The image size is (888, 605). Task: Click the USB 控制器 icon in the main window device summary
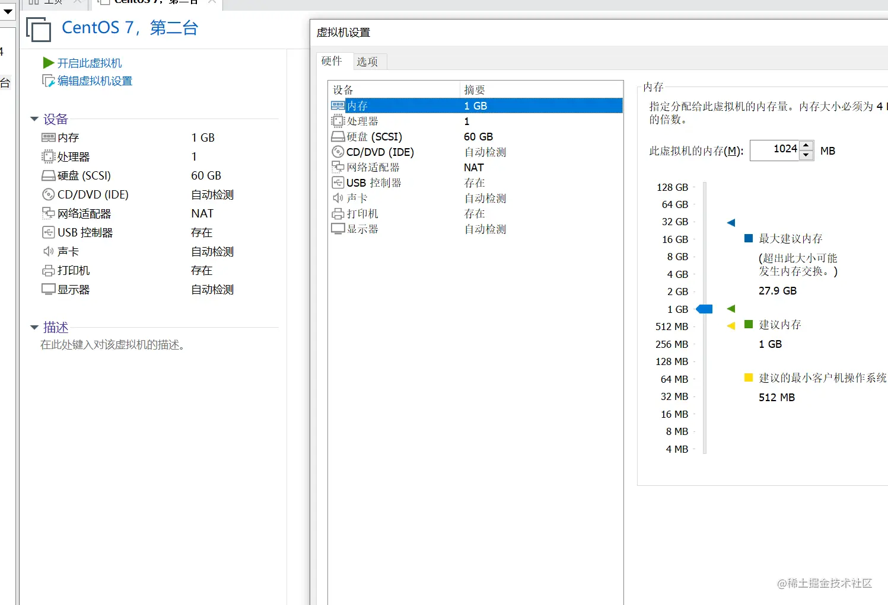[x=48, y=232]
